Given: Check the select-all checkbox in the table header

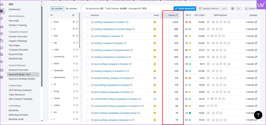Looking at the screenshot, I should (x=87, y=15).
